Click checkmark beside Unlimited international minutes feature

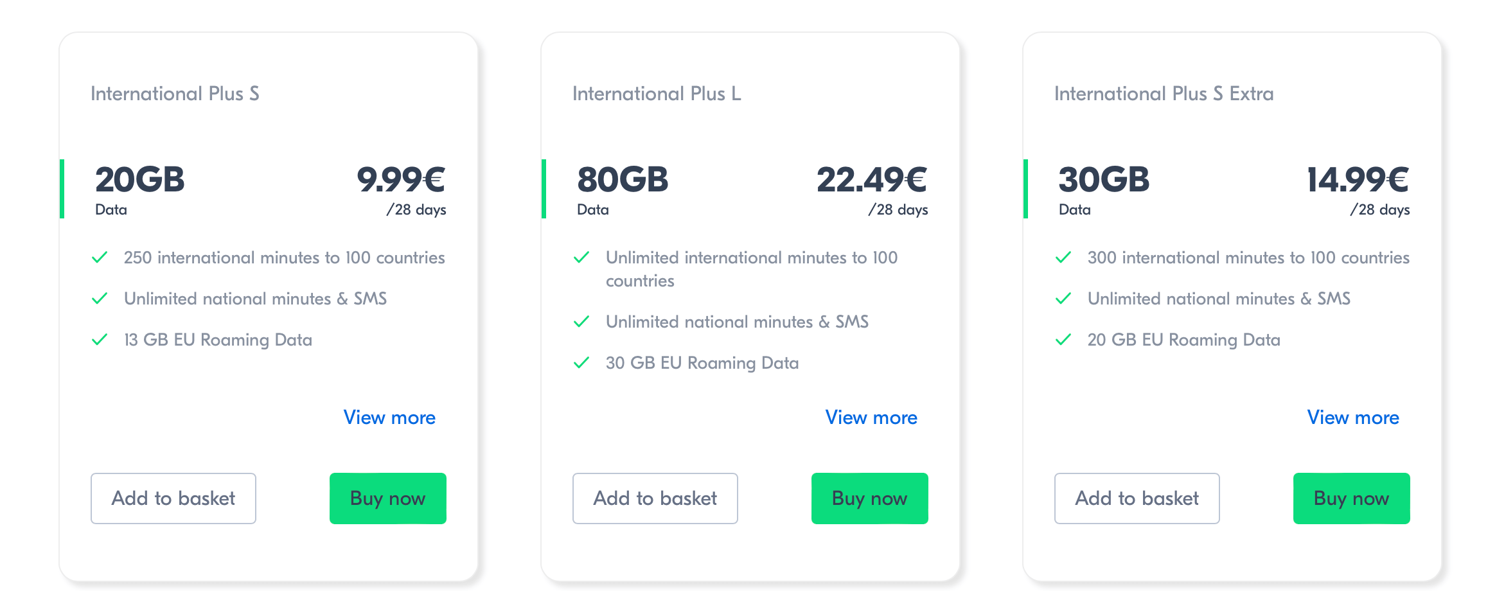(x=581, y=258)
